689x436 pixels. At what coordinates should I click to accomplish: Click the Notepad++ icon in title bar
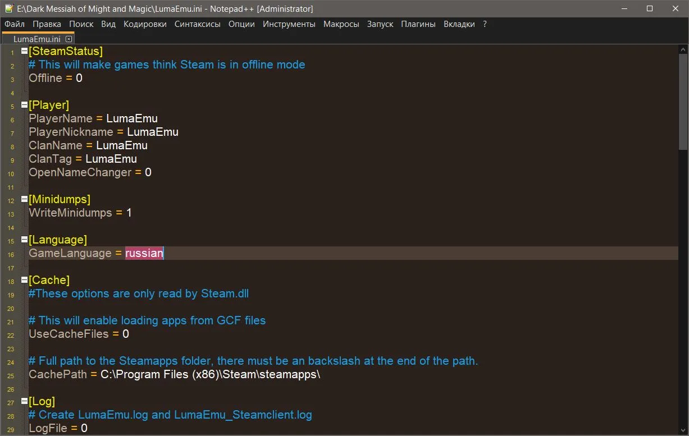pyautogui.click(x=8, y=8)
